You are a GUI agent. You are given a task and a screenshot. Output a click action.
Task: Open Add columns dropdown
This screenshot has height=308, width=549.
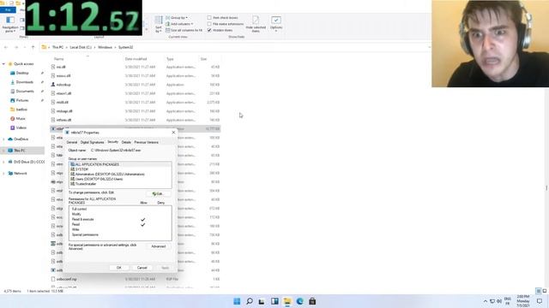179,24
